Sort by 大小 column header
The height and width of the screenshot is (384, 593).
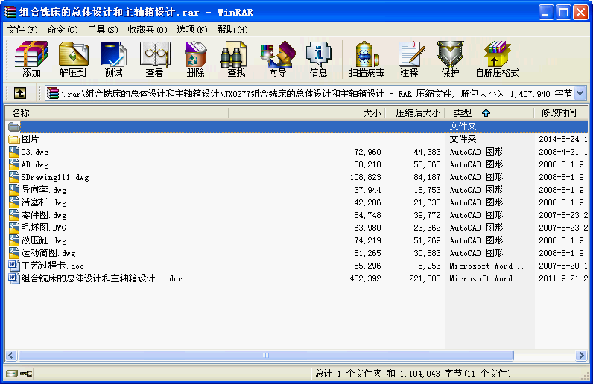[x=307, y=112]
